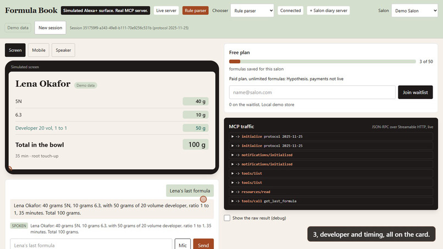The height and width of the screenshot is (249, 443).
Task: Switch to the Live server mode
Action: (x=166, y=10)
